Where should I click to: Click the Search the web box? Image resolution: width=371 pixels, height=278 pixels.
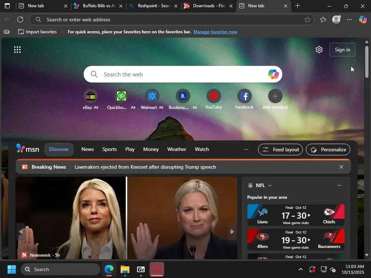click(183, 74)
